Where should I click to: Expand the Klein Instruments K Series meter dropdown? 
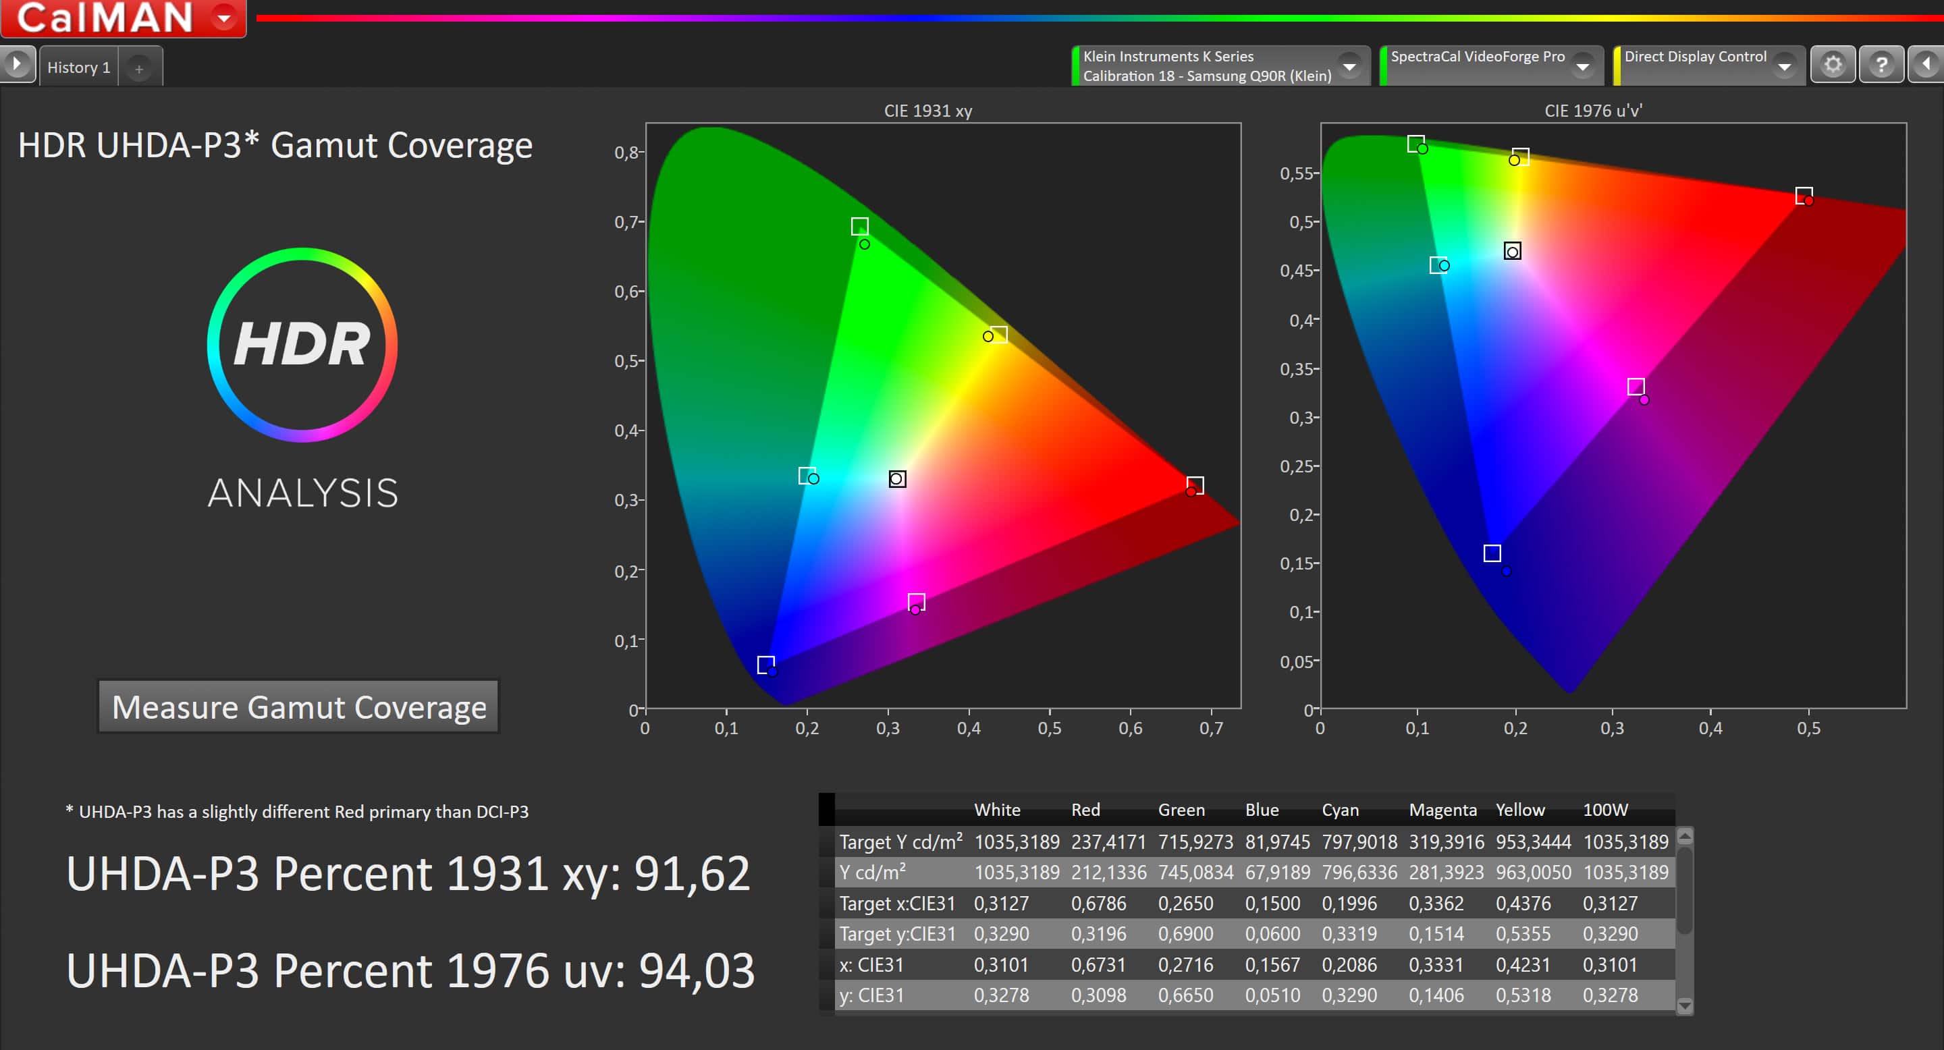tap(1349, 66)
